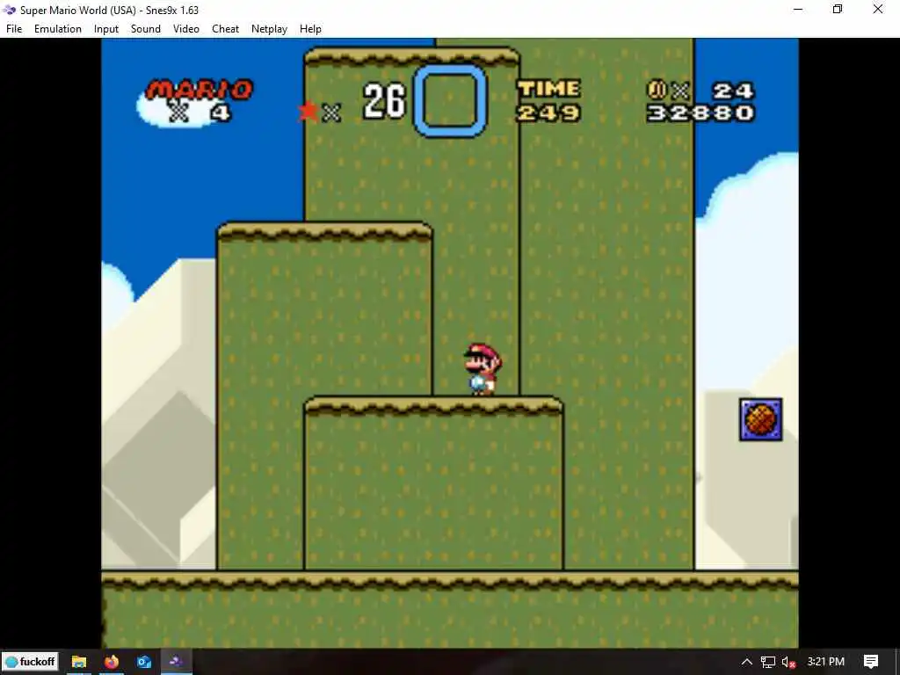
Task: Click the rotating turn block in game
Action: [x=760, y=419]
